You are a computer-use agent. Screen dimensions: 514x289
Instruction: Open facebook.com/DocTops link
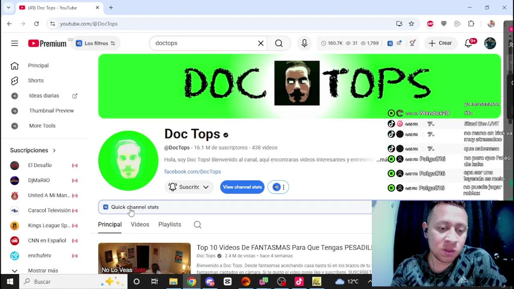(x=192, y=171)
